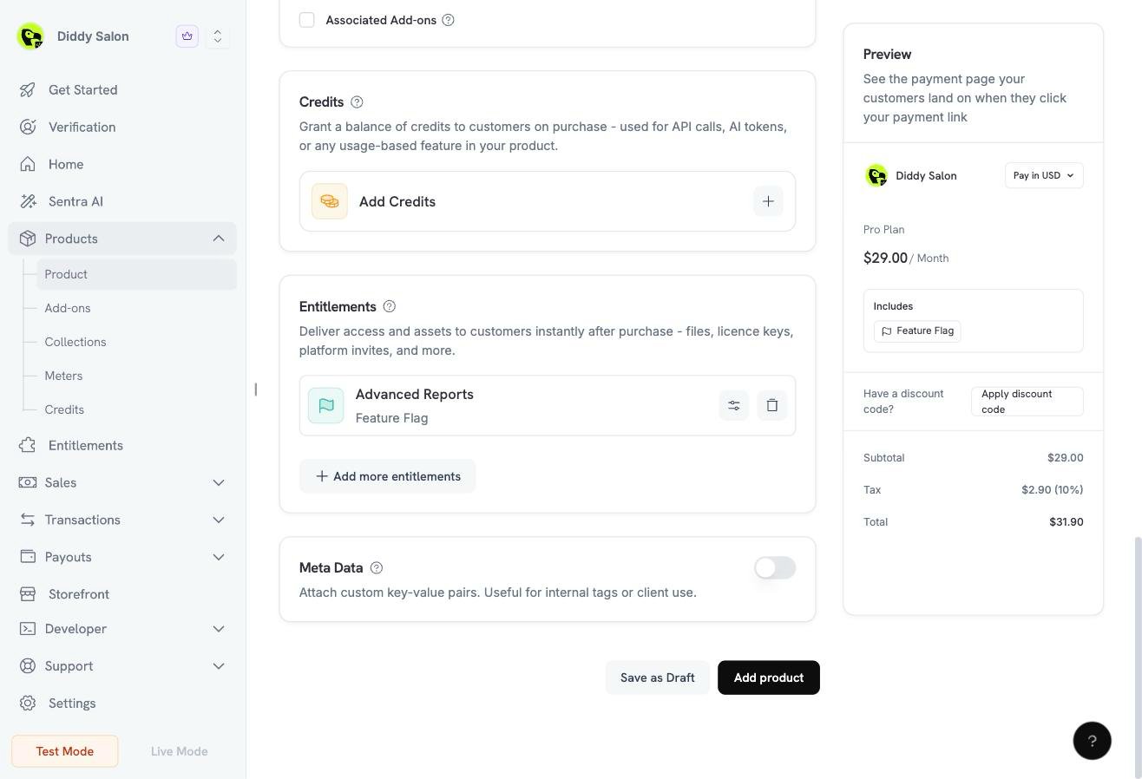This screenshot has height=779, width=1142.
Task: Click the Support lifebuoy icon
Action: click(28, 666)
